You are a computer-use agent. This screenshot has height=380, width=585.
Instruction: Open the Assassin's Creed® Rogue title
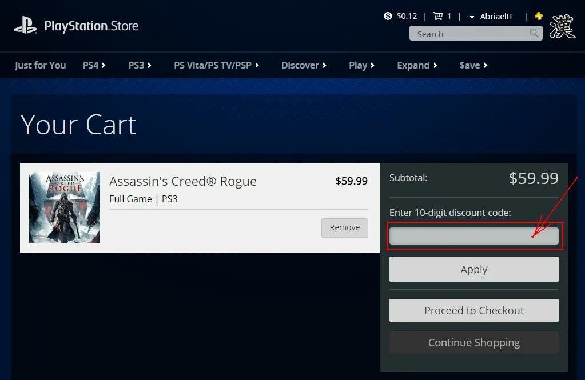point(183,181)
